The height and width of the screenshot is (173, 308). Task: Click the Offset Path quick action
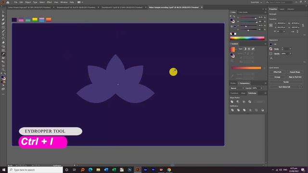coord(277,72)
